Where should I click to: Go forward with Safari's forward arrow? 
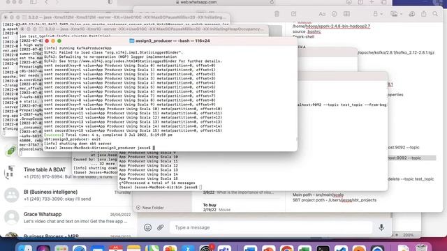57,2
